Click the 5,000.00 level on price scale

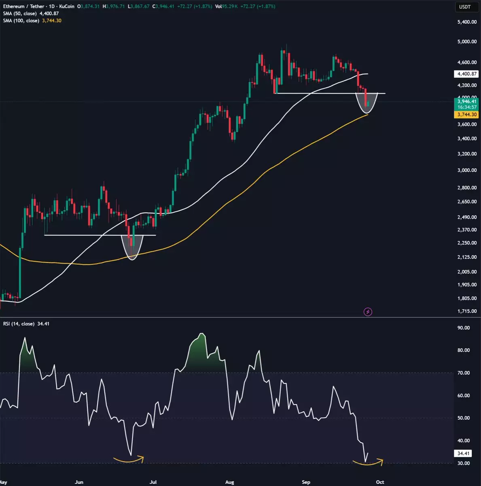click(467, 41)
